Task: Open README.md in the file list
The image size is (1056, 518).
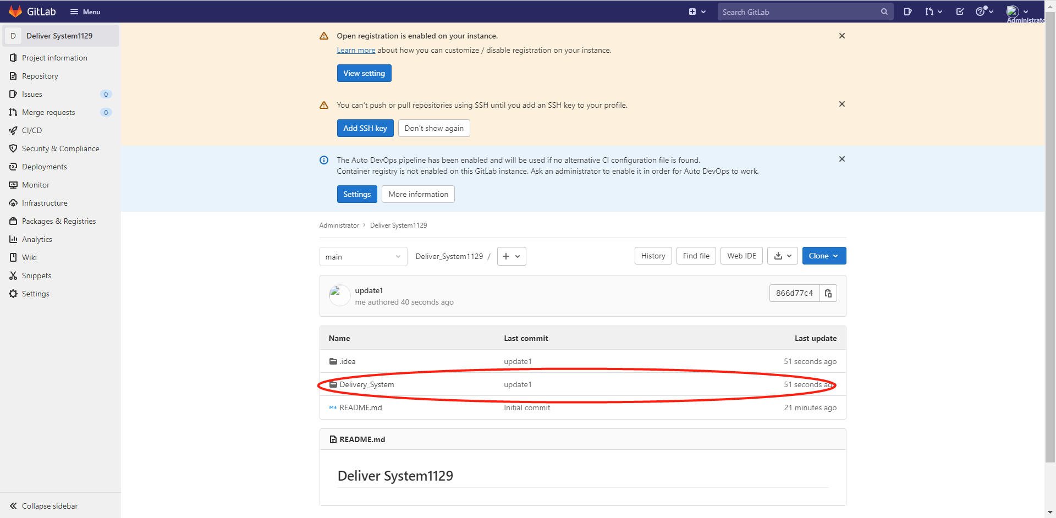Action: pyautogui.click(x=361, y=407)
